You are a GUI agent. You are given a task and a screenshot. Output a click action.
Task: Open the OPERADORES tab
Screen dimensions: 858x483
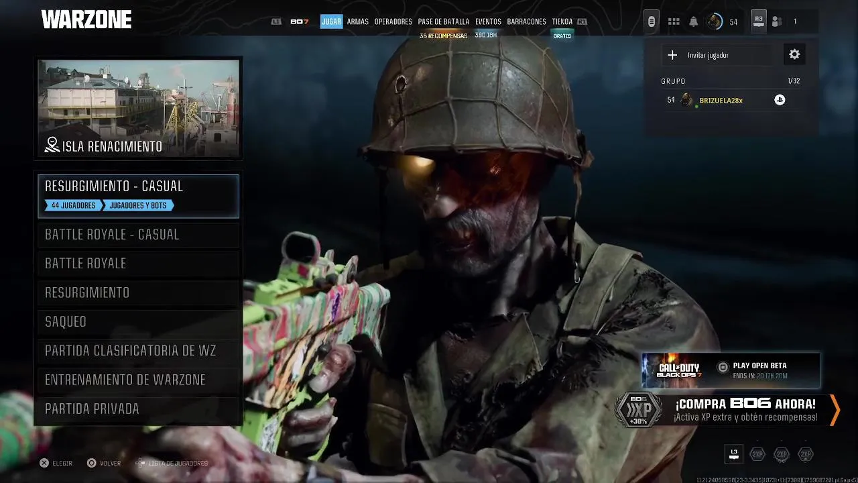[393, 21]
